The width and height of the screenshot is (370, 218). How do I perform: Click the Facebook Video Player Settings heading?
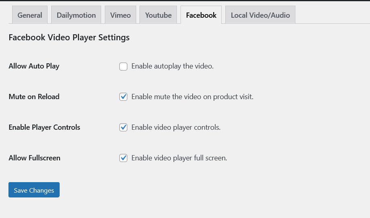point(69,37)
